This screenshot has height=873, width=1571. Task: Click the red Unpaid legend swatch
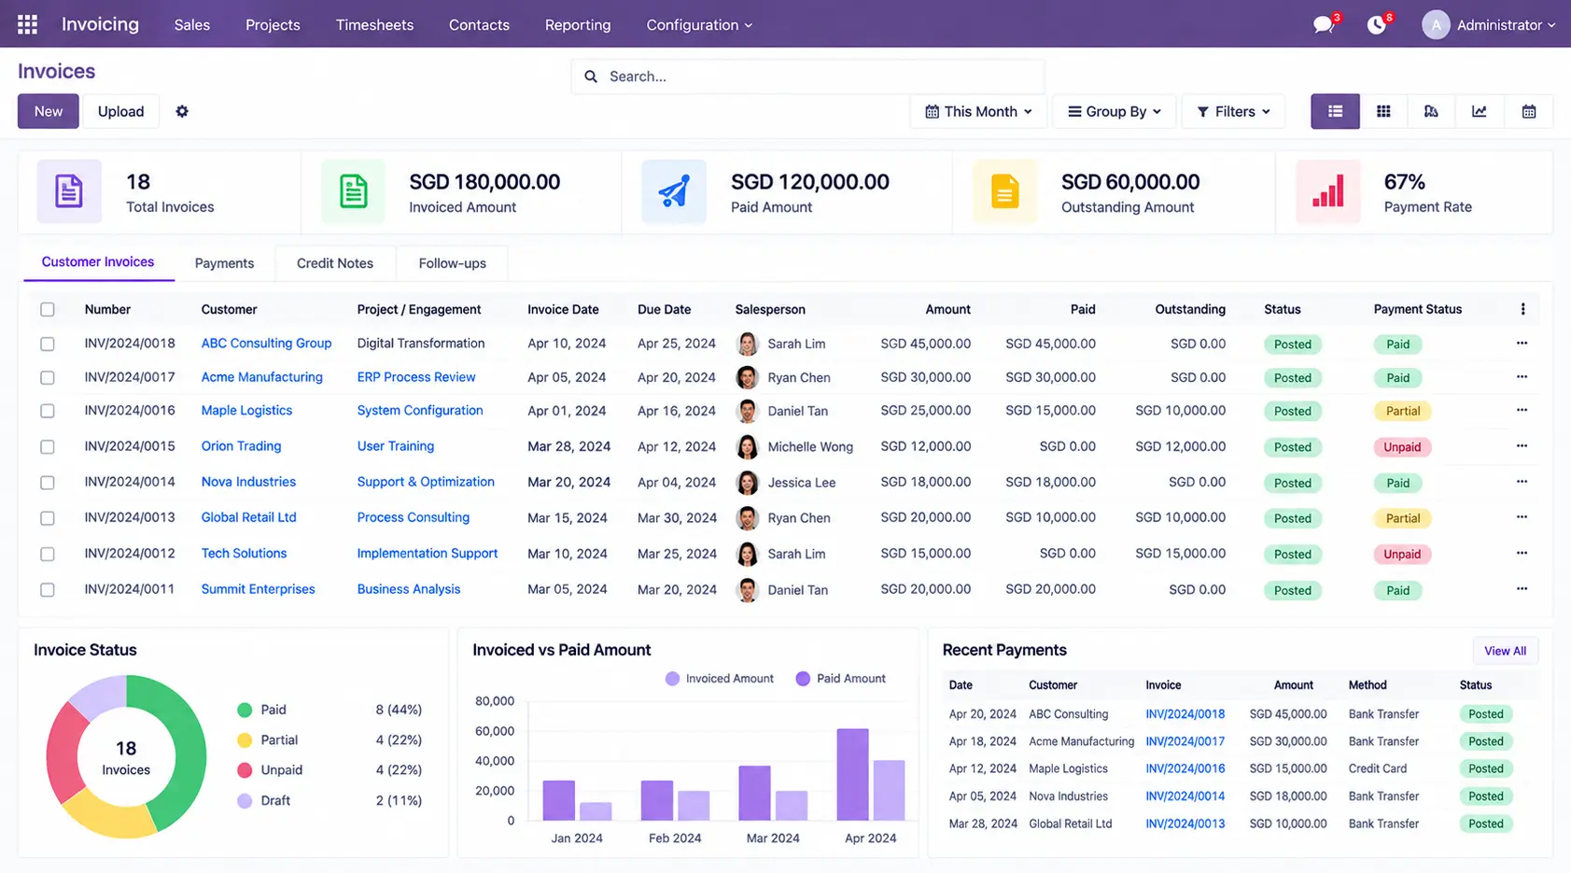tap(245, 770)
